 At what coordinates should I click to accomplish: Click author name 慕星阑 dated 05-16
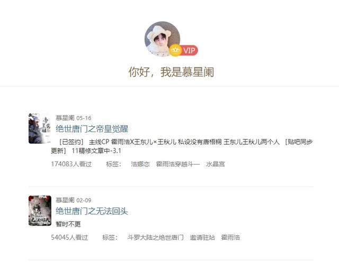pyautogui.click(x=65, y=118)
